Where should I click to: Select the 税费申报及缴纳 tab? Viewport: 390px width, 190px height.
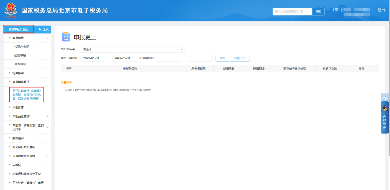point(18,29)
